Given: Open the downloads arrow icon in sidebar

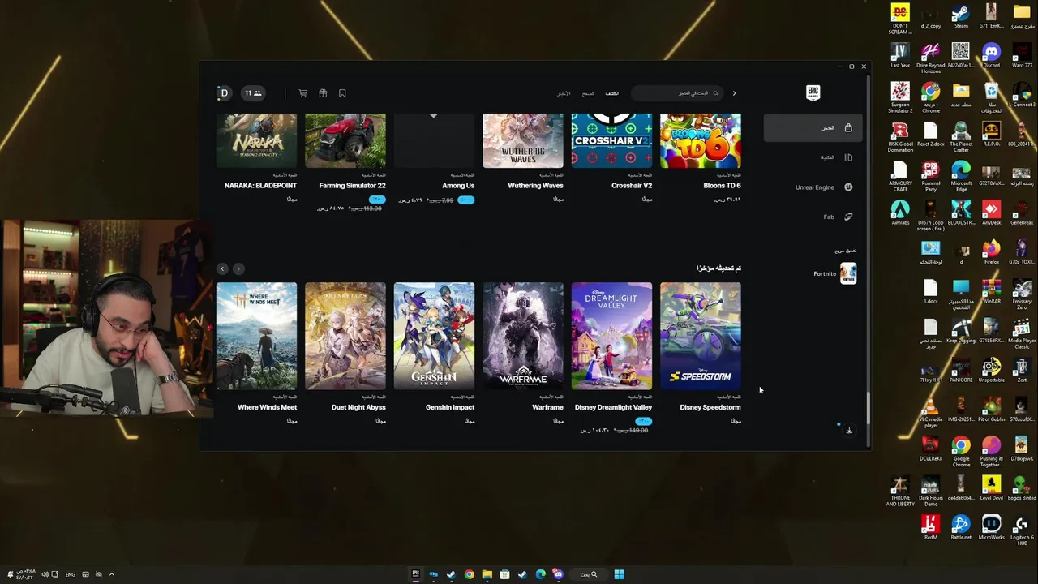Looking at the screenshot, I should click(x=849, y=430).
